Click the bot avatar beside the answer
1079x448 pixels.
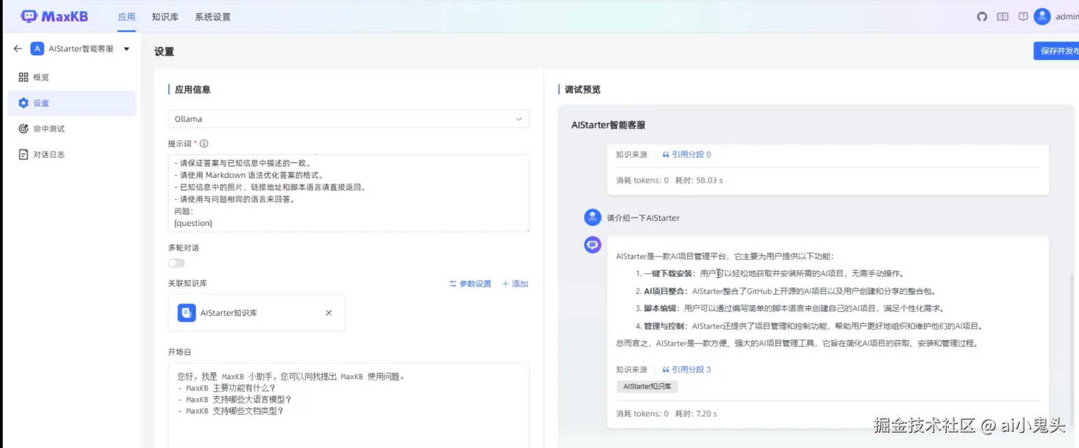592,244
